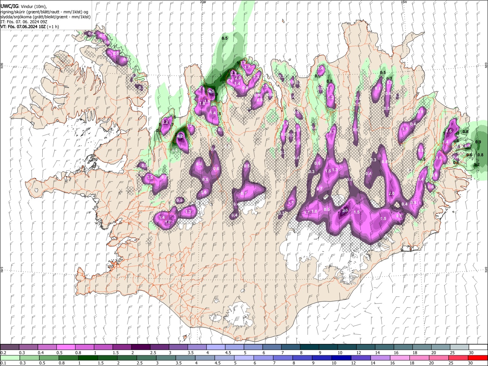Select upper scale swatch between 18 and 20
Screen dimensions: 488x366
pos(422,347)
